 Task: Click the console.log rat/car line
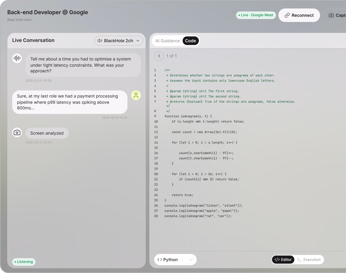tap(198, 216)
